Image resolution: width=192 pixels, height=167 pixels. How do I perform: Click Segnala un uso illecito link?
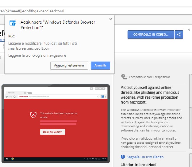(145, 157)
